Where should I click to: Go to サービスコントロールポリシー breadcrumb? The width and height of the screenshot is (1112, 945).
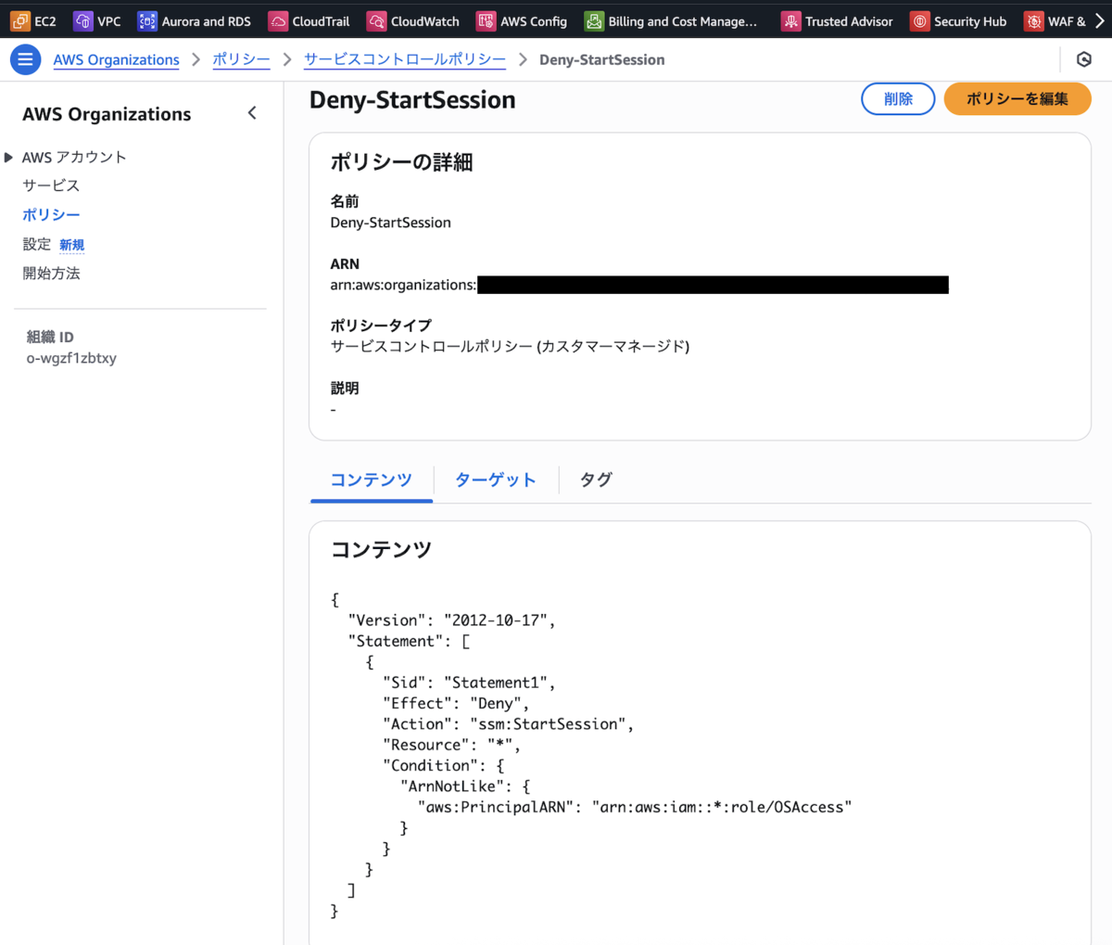(405, 59)
